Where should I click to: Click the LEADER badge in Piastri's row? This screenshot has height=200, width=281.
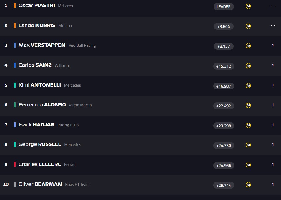224,6
